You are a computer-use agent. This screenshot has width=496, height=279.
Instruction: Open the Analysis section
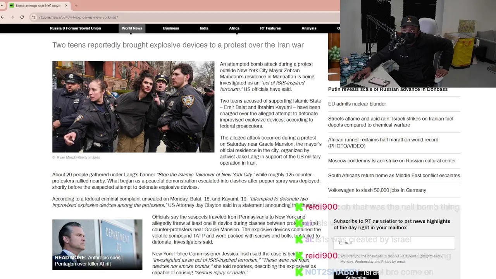(x=309, y=28)
